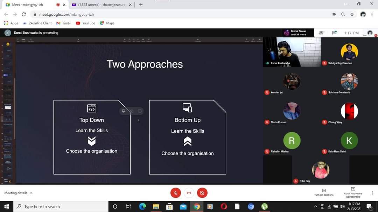This screenshot has height=212, width=378.
Task: Click the Apps bookmarks shortcut
Action: 11,23
